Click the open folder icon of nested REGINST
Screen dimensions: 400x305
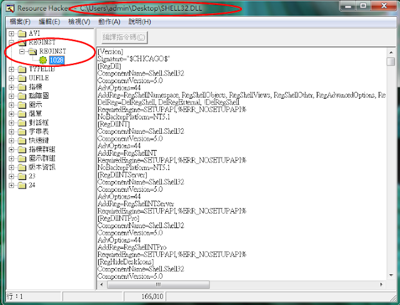[32, 51]
